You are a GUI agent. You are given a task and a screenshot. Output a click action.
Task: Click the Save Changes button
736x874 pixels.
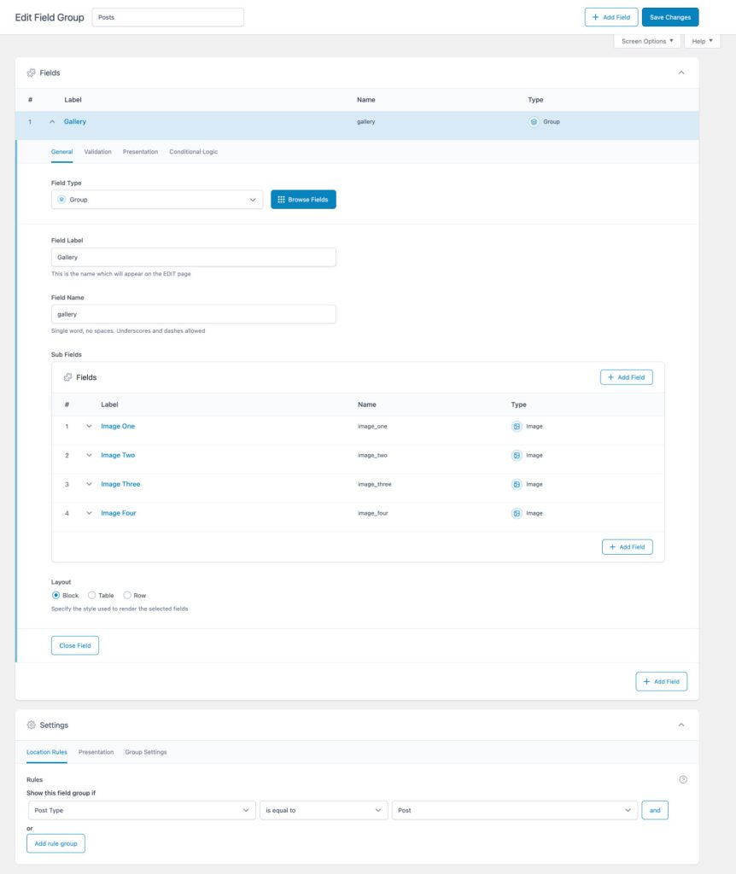coord(670,17)
